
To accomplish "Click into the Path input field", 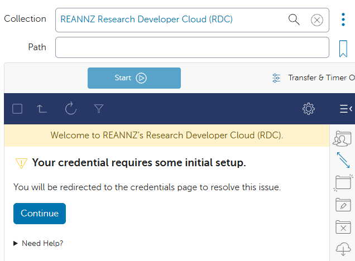I will (192, 47).
